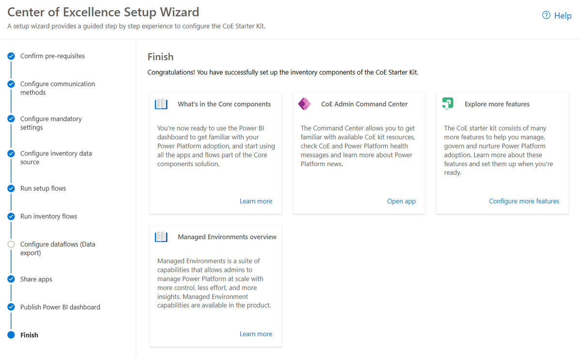
Task: Click the Managed Environments book icon
Action: click(x=161, y=237)
